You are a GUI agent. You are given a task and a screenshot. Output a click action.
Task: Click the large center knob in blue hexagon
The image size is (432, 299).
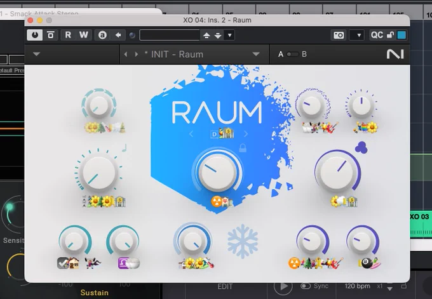(x=217, y=172)
